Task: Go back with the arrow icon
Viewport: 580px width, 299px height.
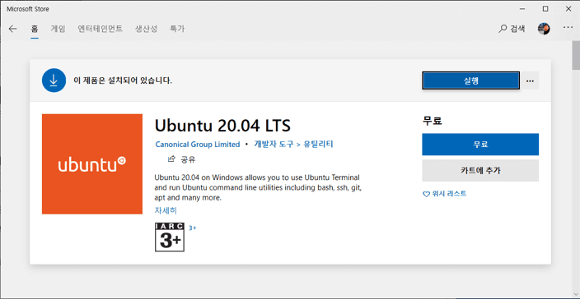Action: click(x=12, y=29)
